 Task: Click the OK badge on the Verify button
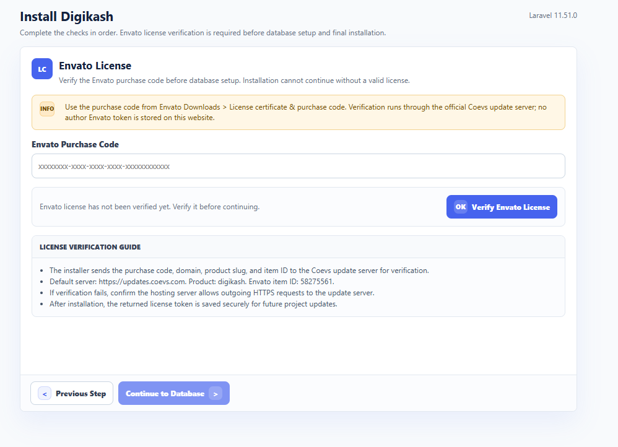tap(460, 207)
